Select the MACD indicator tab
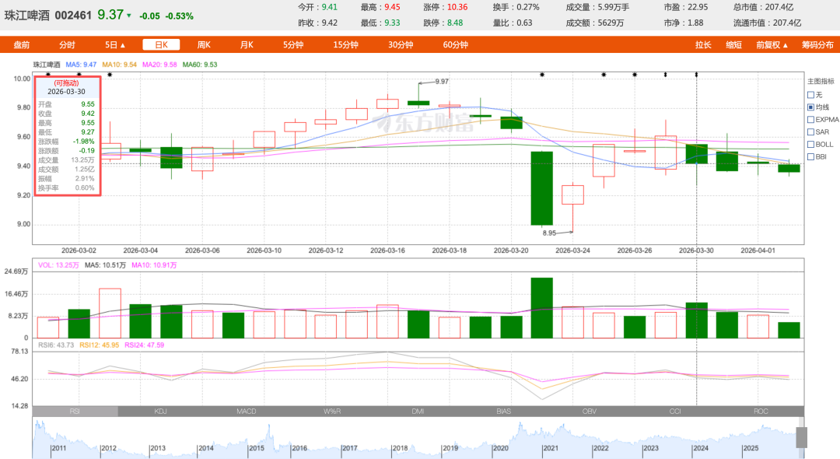The image size is (840, 459). [x=247, y=412]
